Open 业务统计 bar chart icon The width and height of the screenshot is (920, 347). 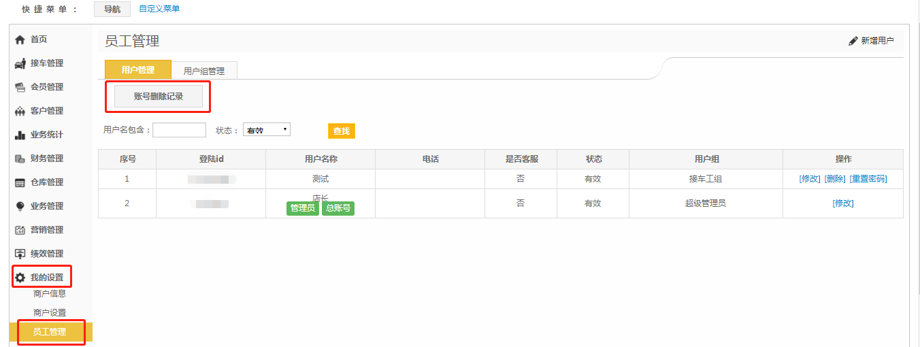[20, 135]
